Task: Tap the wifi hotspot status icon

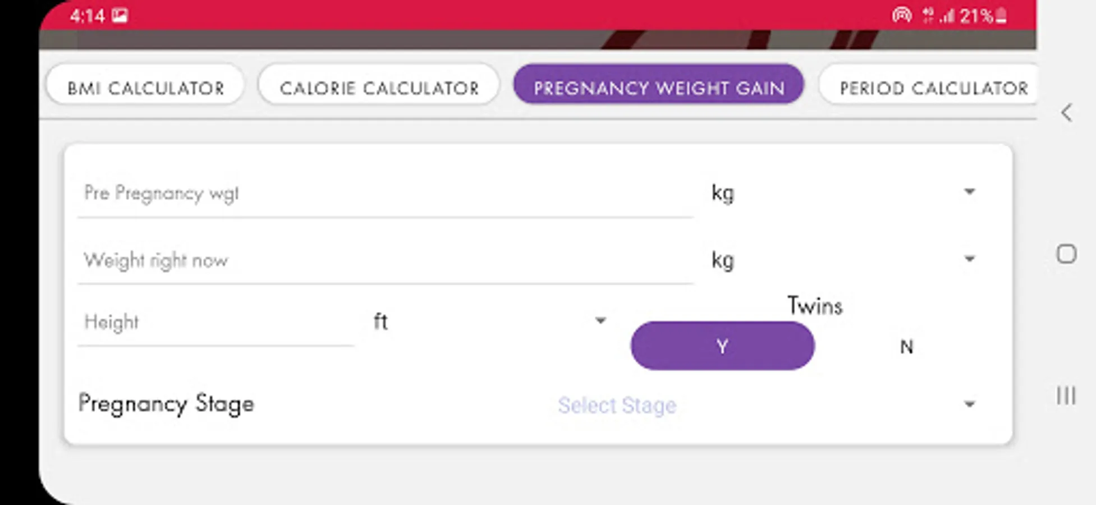Action: coord(902,15)
